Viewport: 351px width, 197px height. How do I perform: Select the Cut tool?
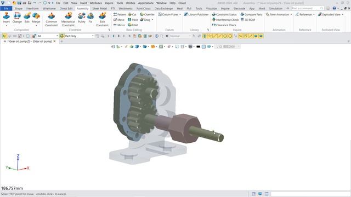coord(132,14)
